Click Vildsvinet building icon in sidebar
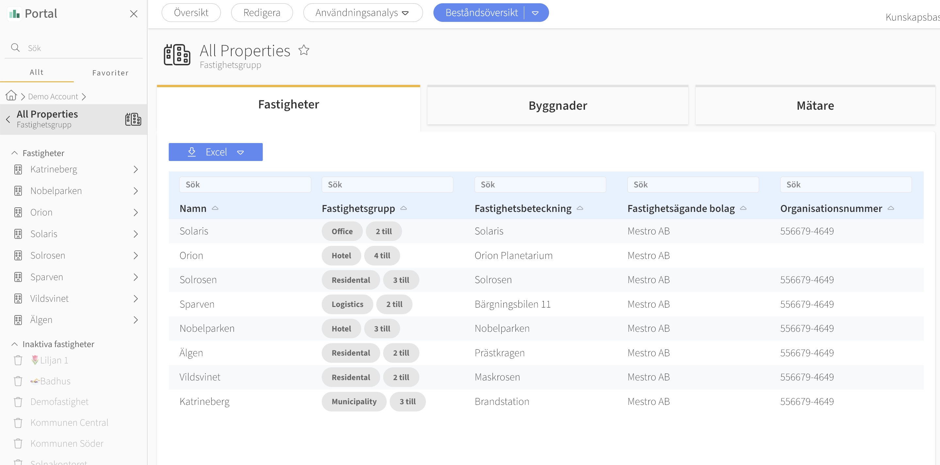This screenshot has width=940, height=465. (x=18, y=298)
